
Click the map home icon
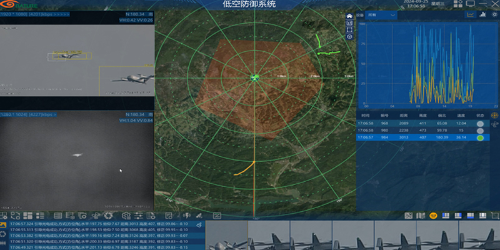click(x=349, y=16)
